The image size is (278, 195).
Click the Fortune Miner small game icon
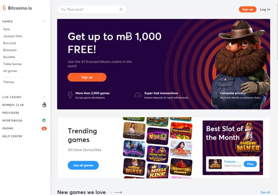tap(215, 164)
